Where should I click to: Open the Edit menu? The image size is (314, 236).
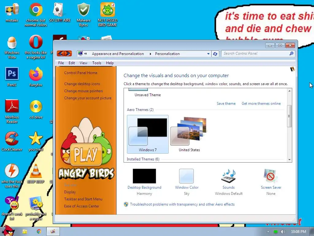point(72,63)
